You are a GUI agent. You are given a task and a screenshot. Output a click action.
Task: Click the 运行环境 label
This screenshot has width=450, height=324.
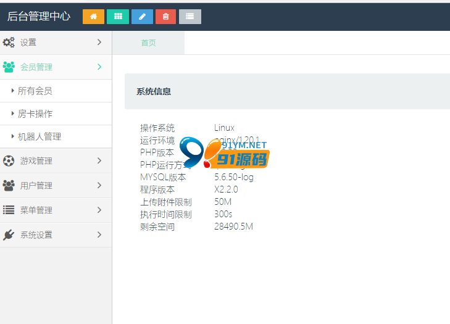pos(157,140)
